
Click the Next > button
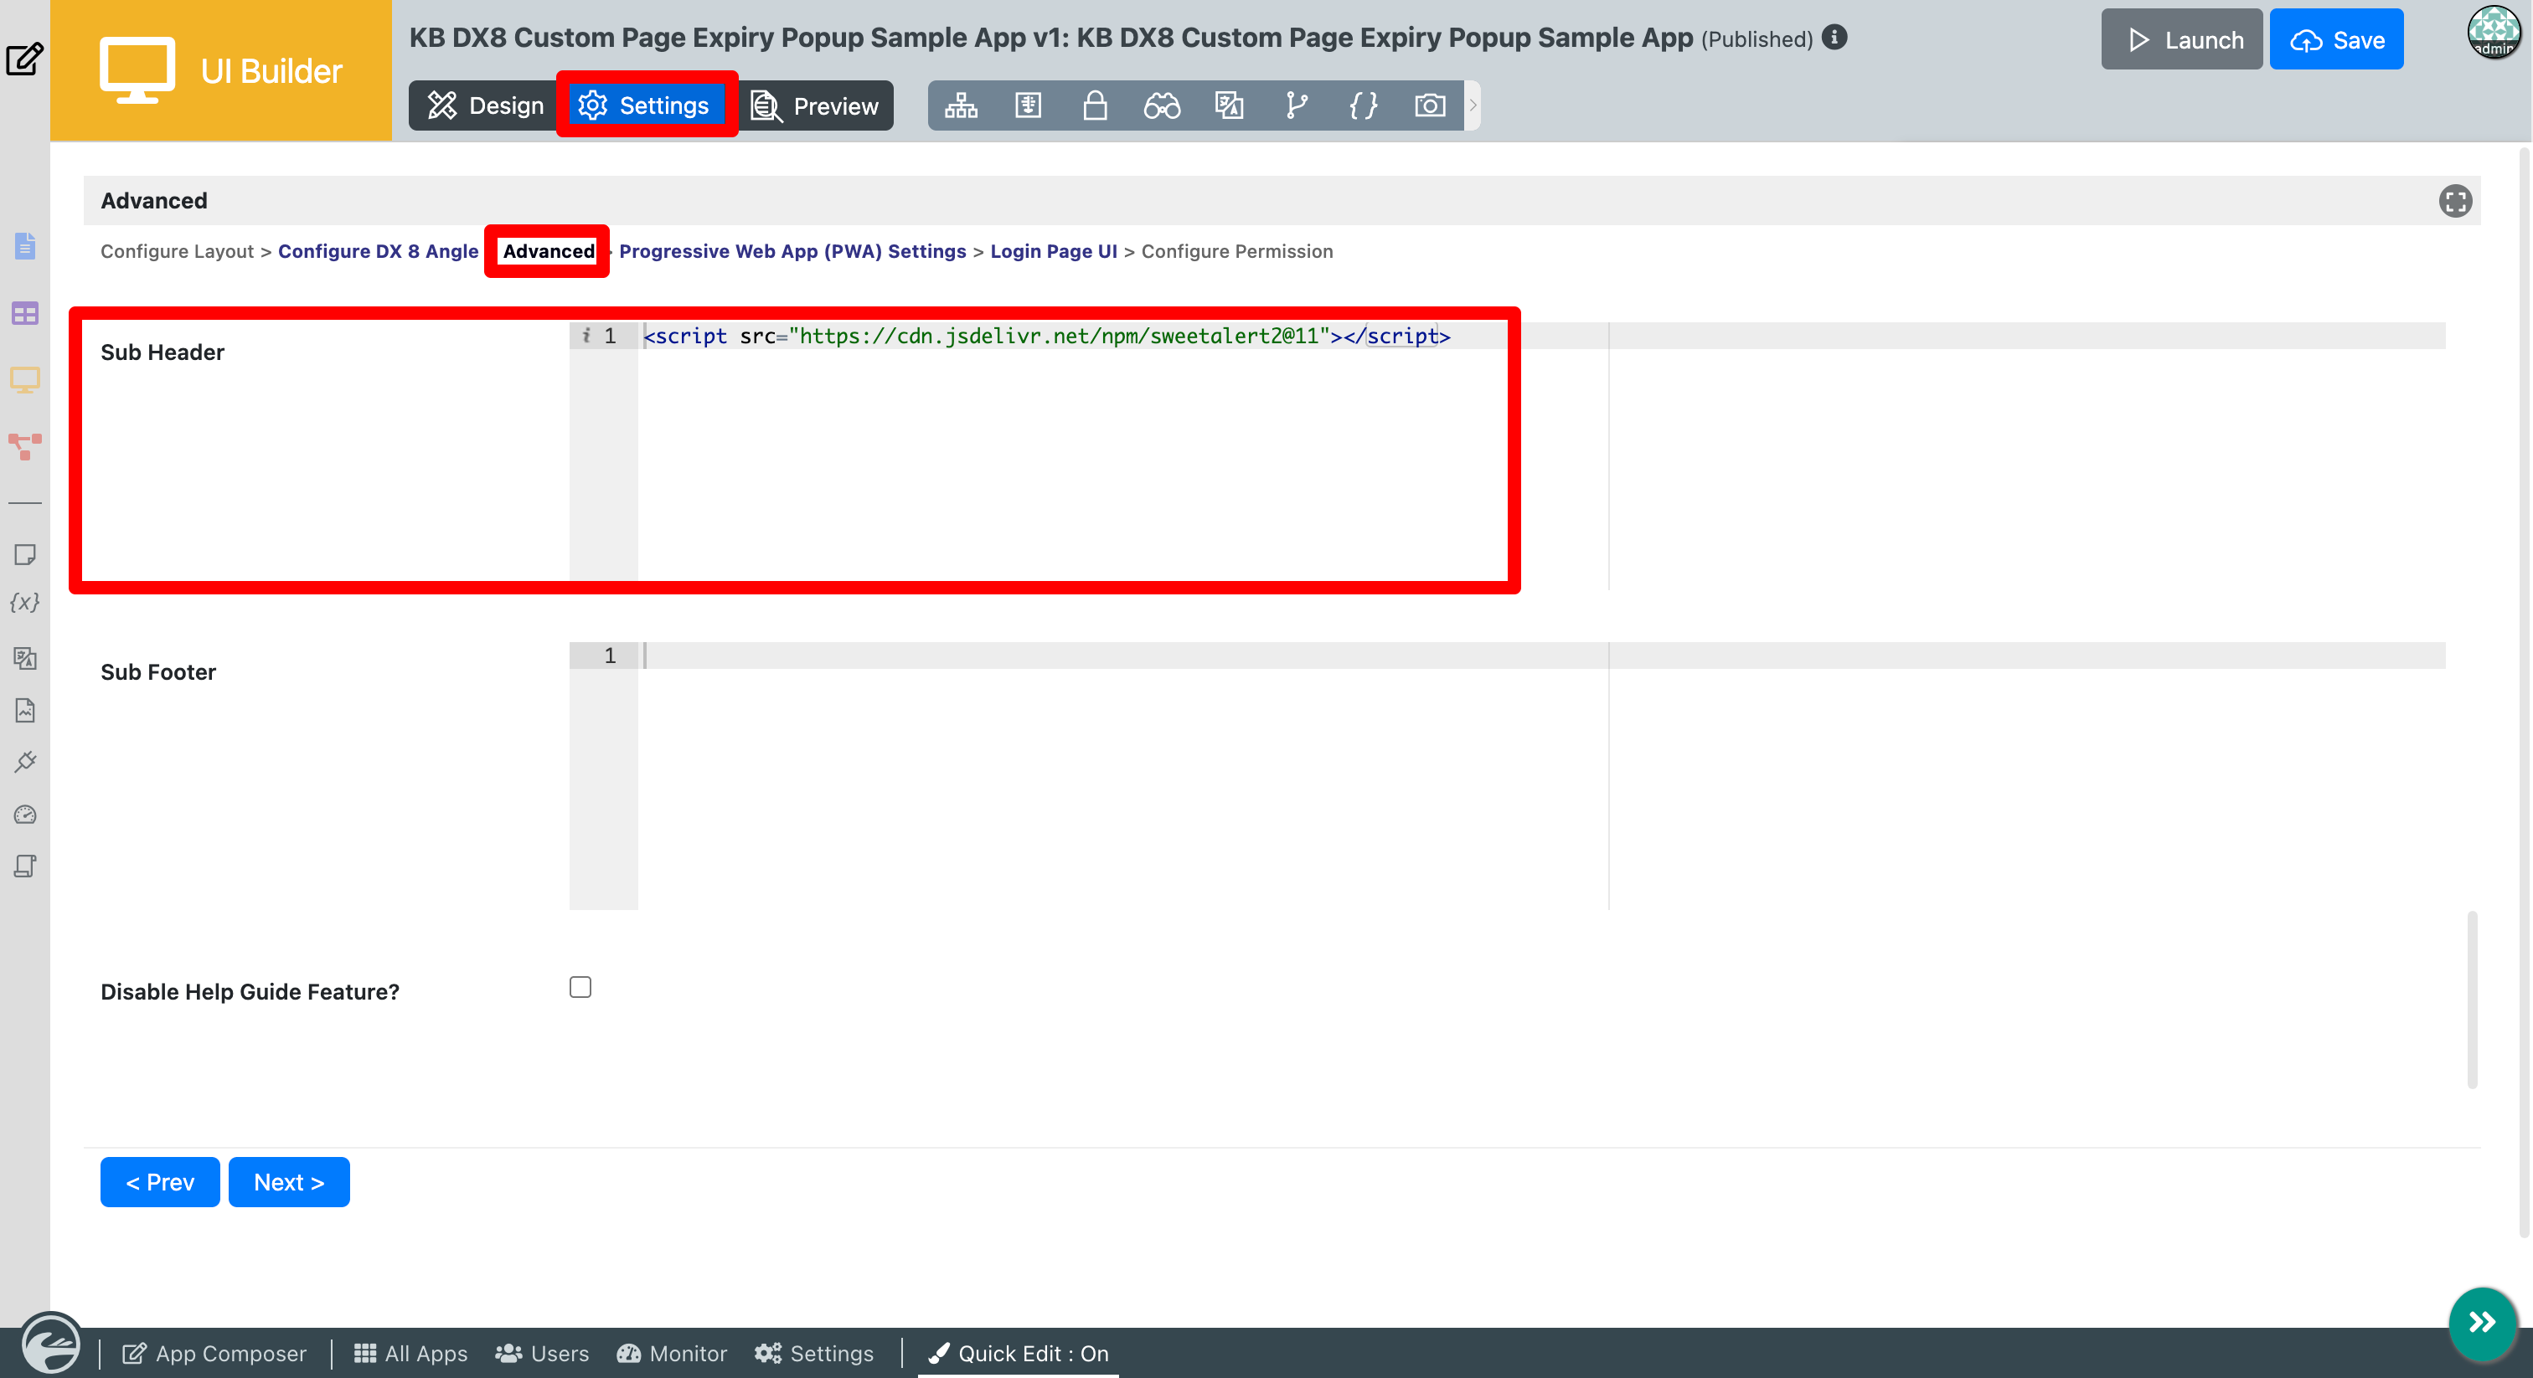click(x=289, y=1182)
